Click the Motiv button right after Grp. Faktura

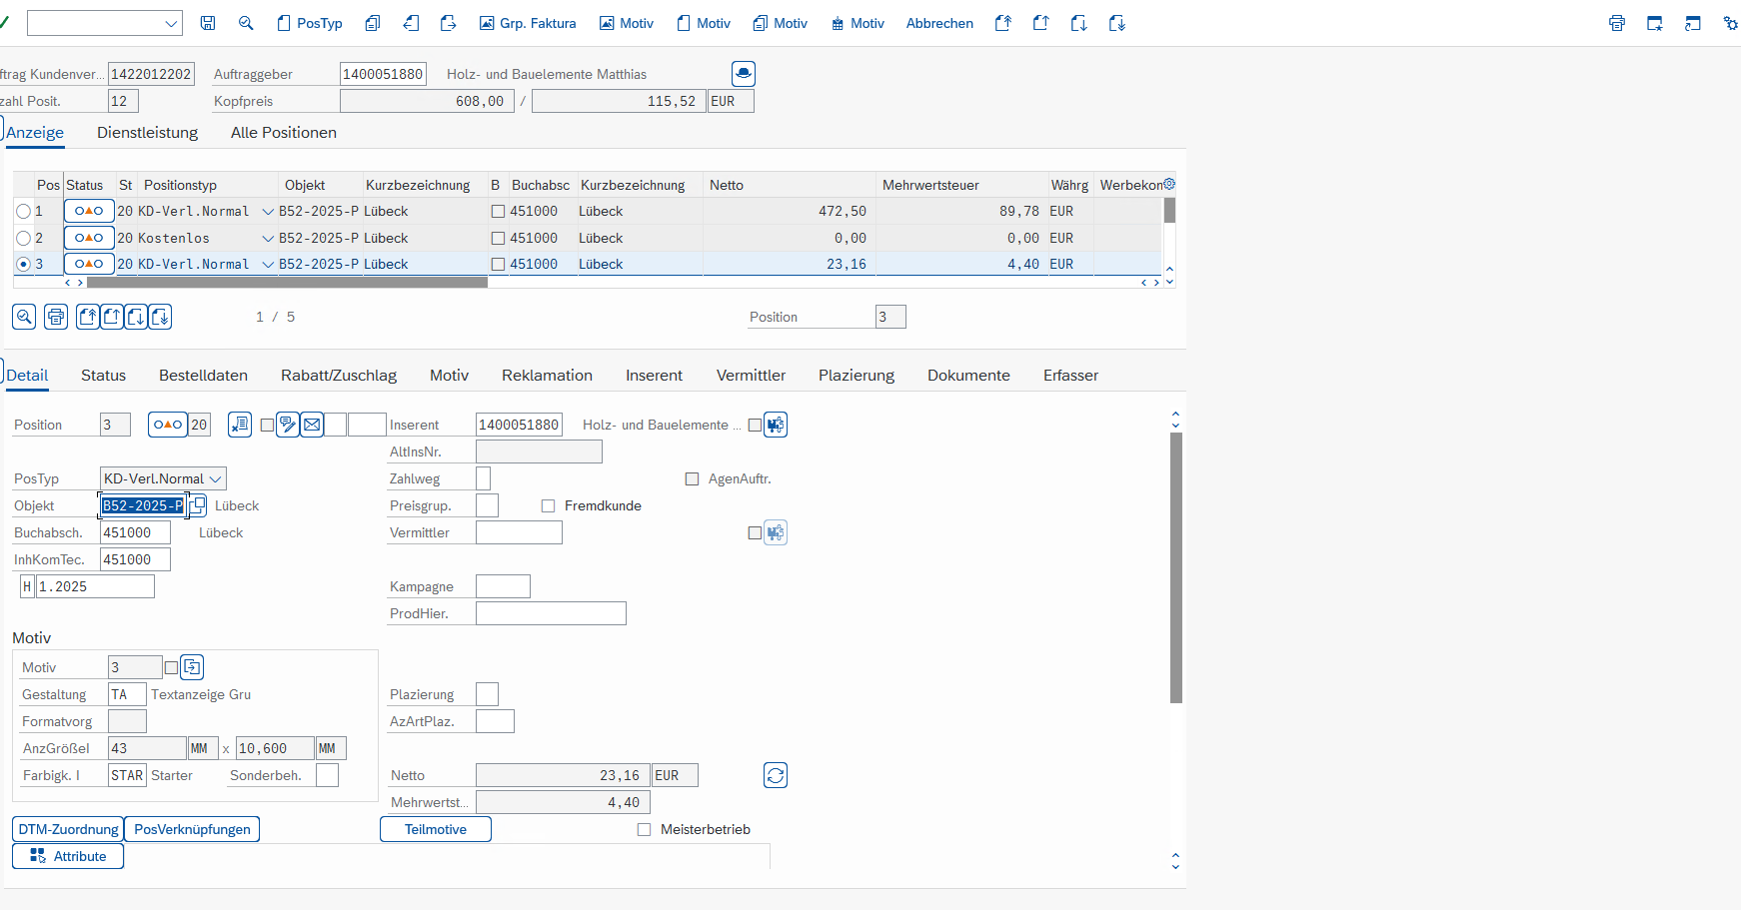627,23
